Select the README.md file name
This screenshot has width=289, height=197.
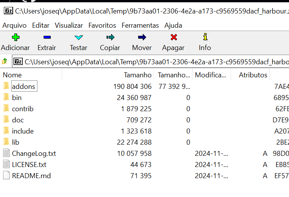[x=31, y=176]
